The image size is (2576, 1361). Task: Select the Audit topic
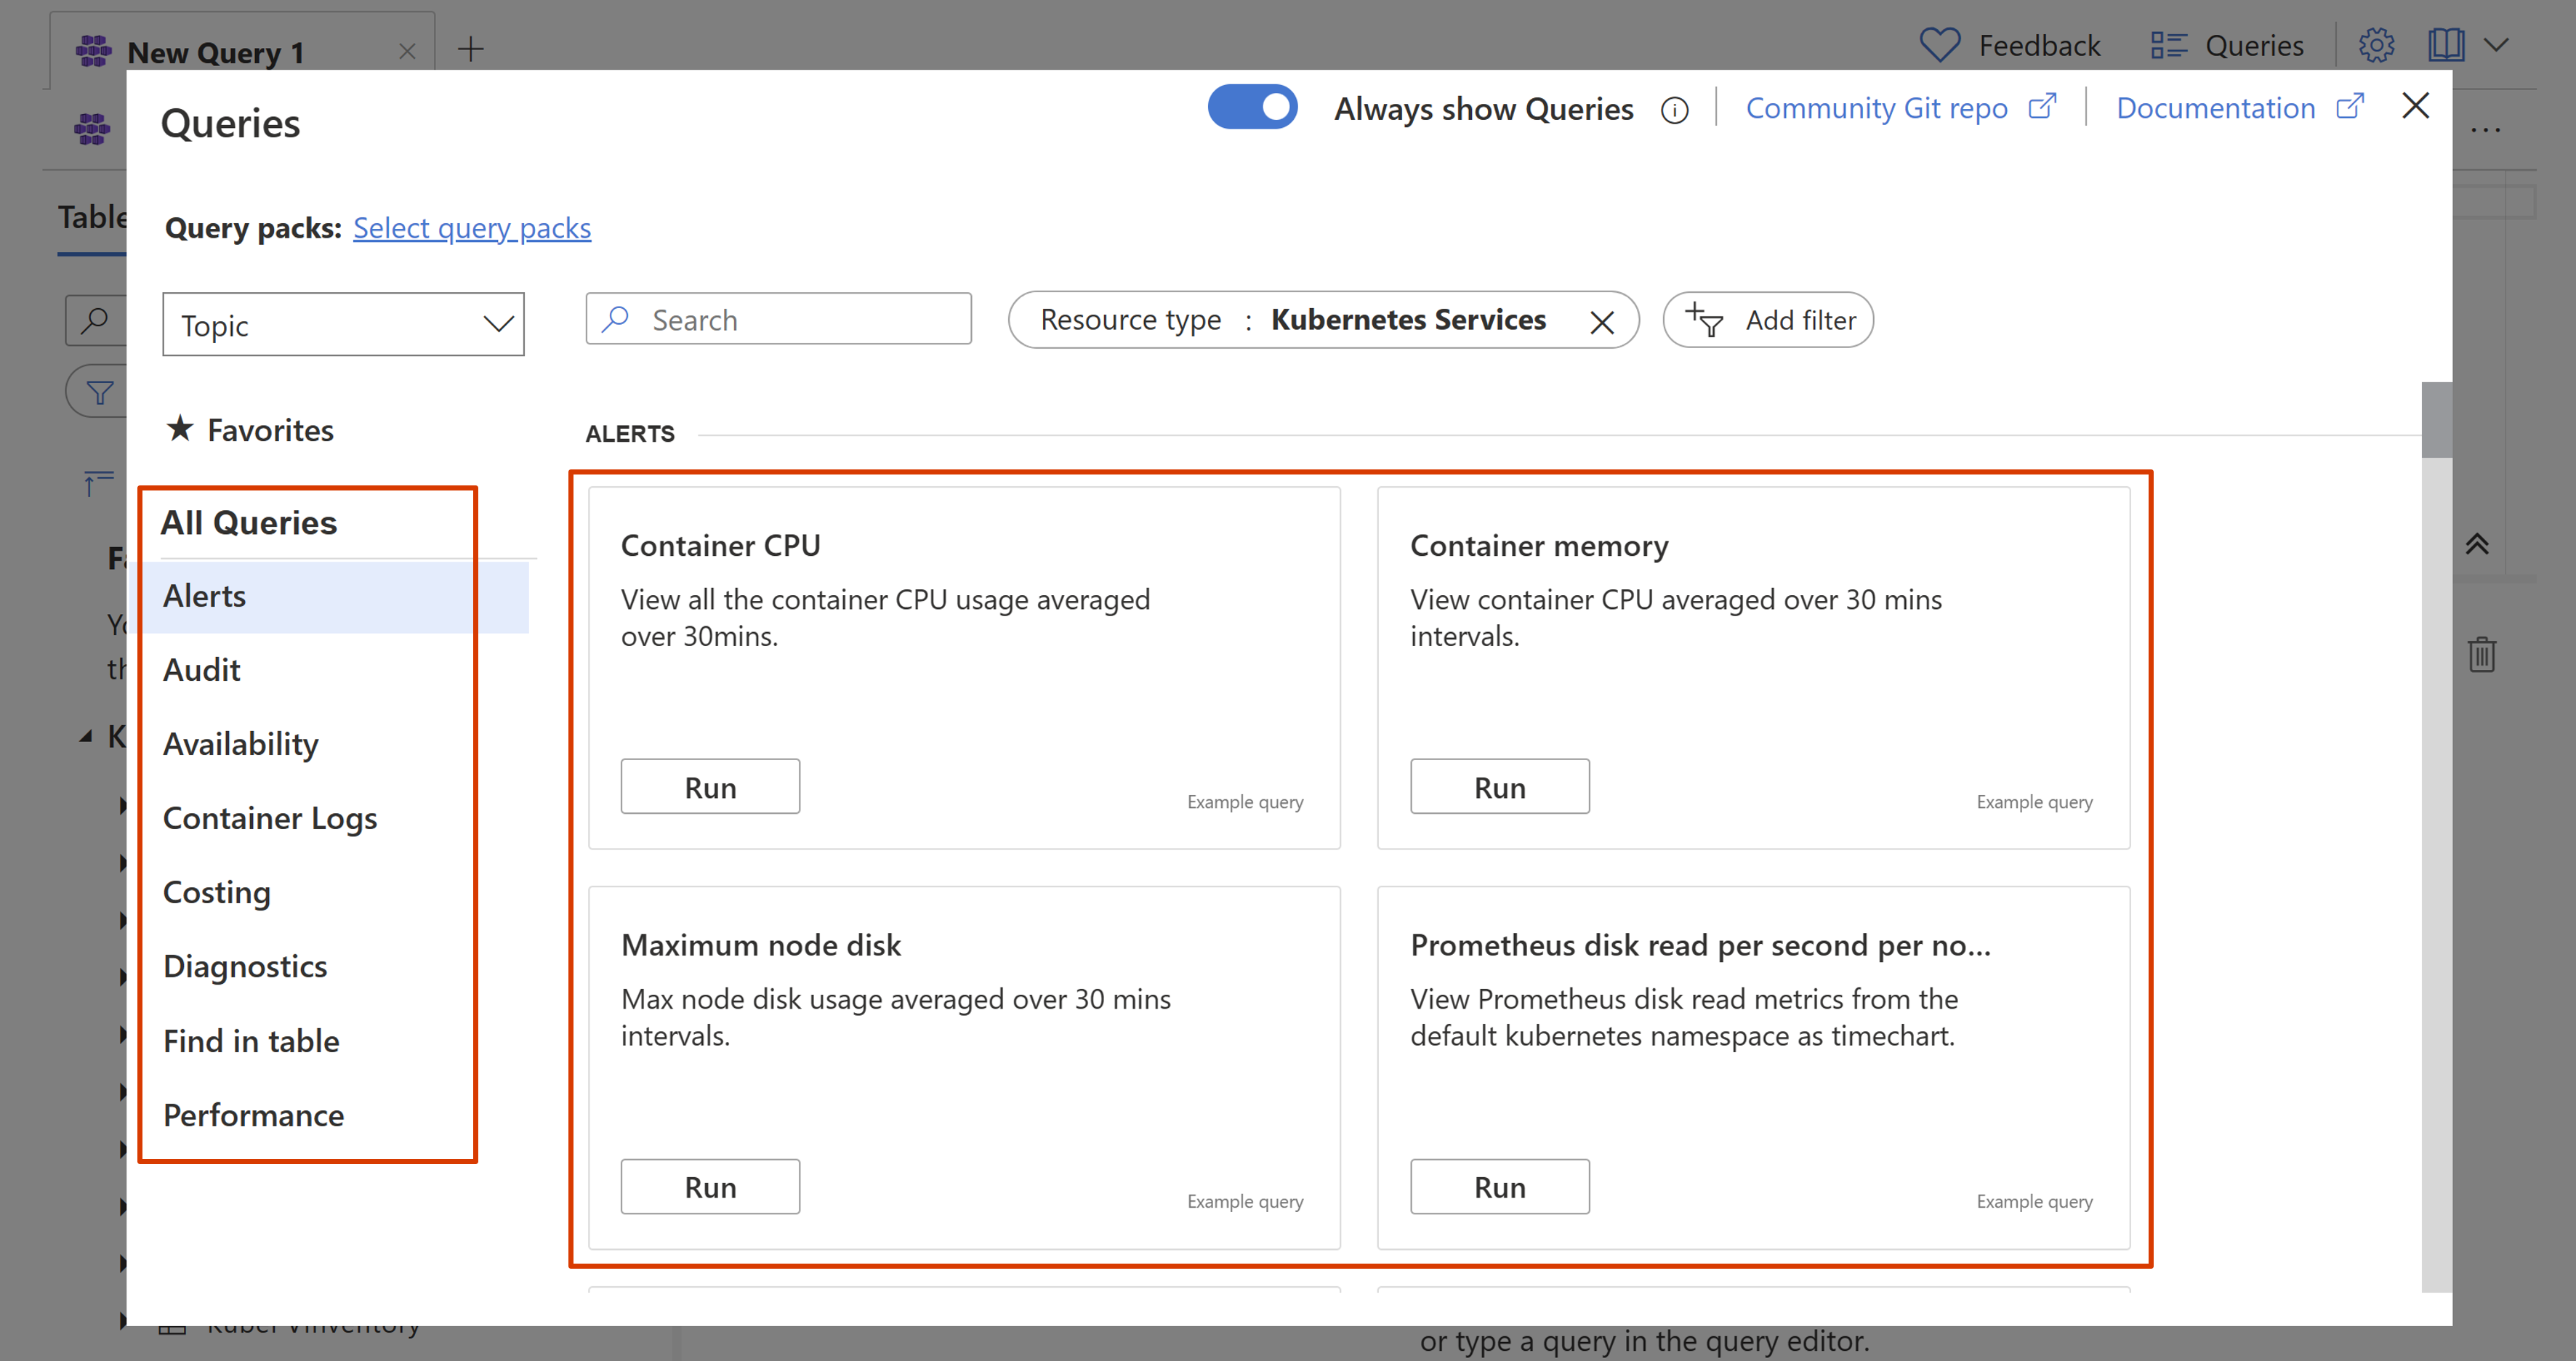pos(202,670)
